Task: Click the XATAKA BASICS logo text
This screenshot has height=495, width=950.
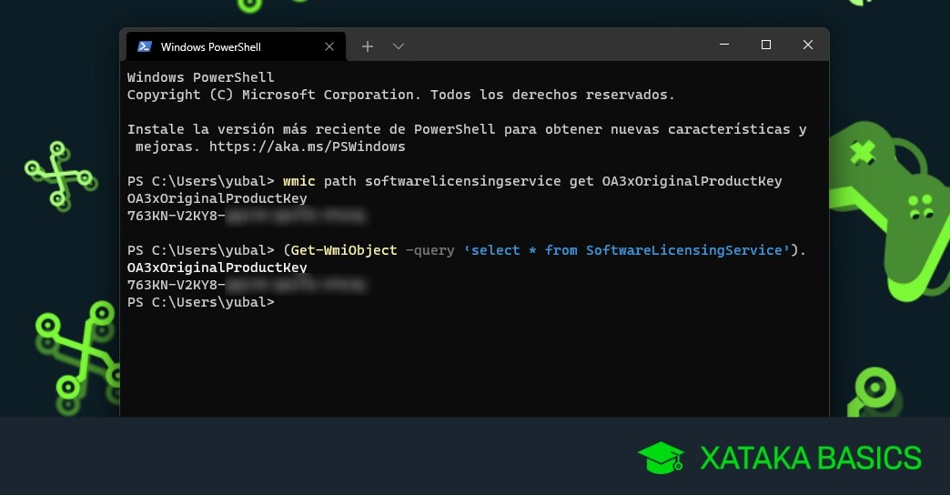Action: [x=810, y=457]
